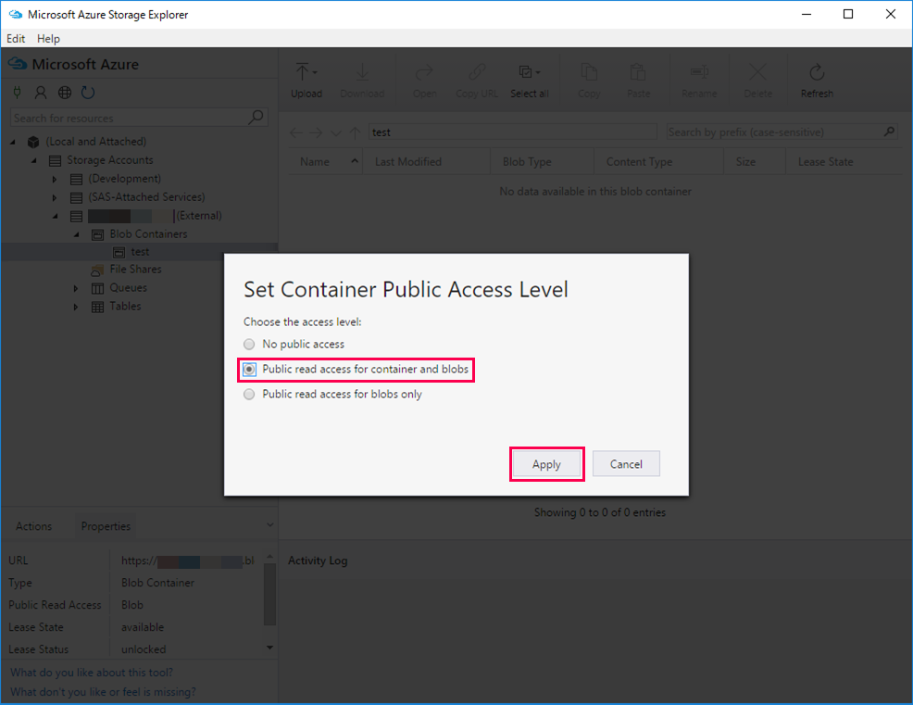Select the Tables tree item
The width and height of the screenshot is (913, 705).
[x=125, y=307]
